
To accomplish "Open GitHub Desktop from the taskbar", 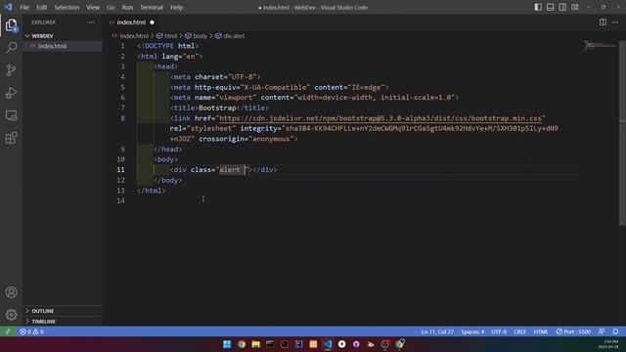I will 356,344.
